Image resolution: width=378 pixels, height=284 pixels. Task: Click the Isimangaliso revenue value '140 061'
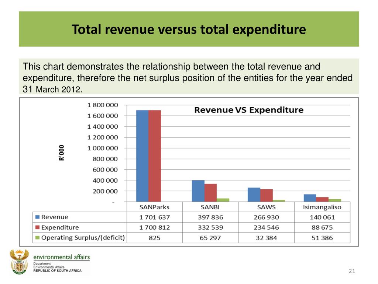tap(322, 217)
